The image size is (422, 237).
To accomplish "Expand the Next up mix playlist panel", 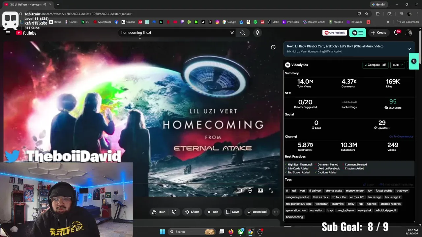I will (x=409, y=49).
